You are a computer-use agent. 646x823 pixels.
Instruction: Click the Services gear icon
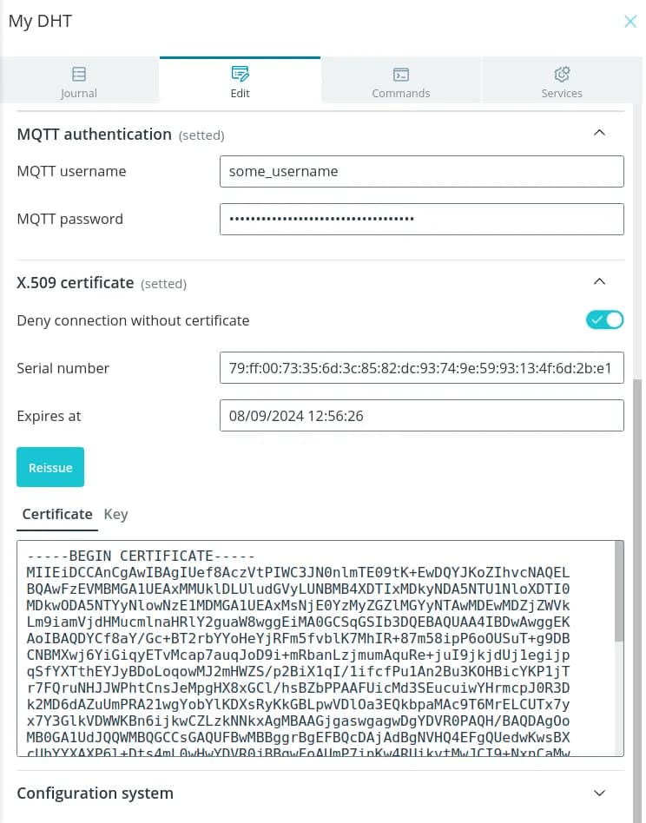562,74
